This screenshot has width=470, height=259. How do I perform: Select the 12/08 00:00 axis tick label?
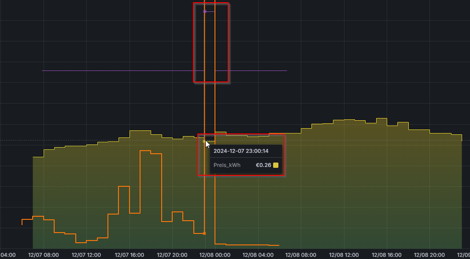(x=215, y=255)
